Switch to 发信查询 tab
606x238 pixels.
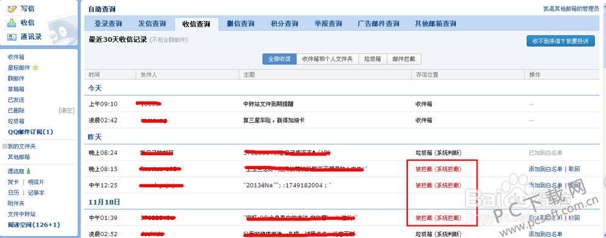pos(152,24)
